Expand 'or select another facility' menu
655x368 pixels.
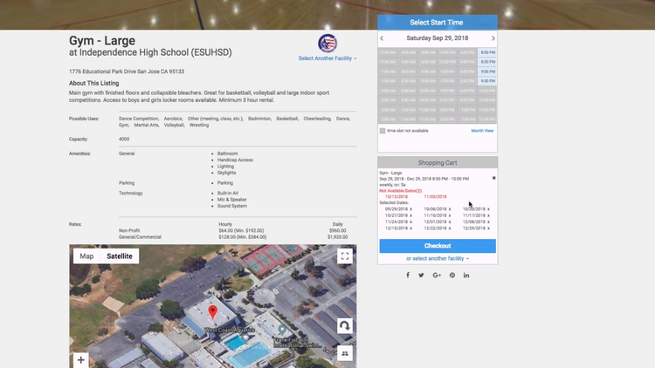[438, 259]
